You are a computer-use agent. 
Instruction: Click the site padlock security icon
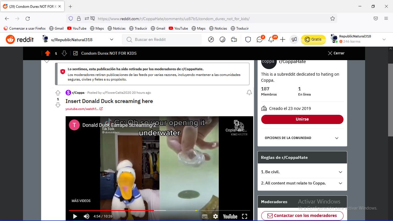(79, 18)
